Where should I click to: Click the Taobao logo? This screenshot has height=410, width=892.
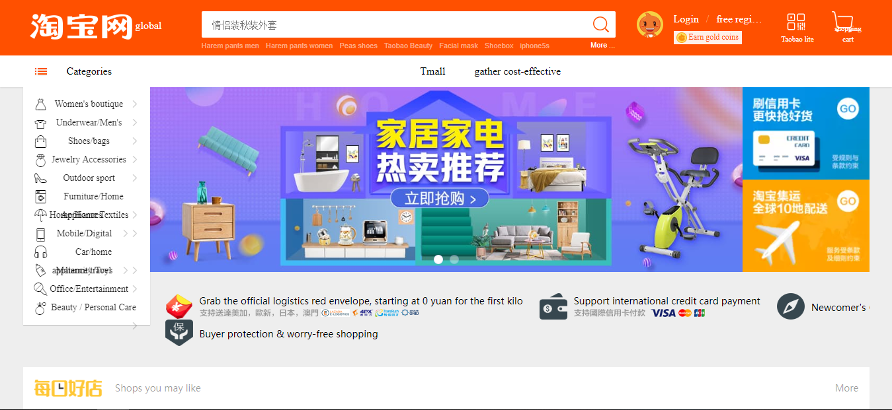click(81, 26)
